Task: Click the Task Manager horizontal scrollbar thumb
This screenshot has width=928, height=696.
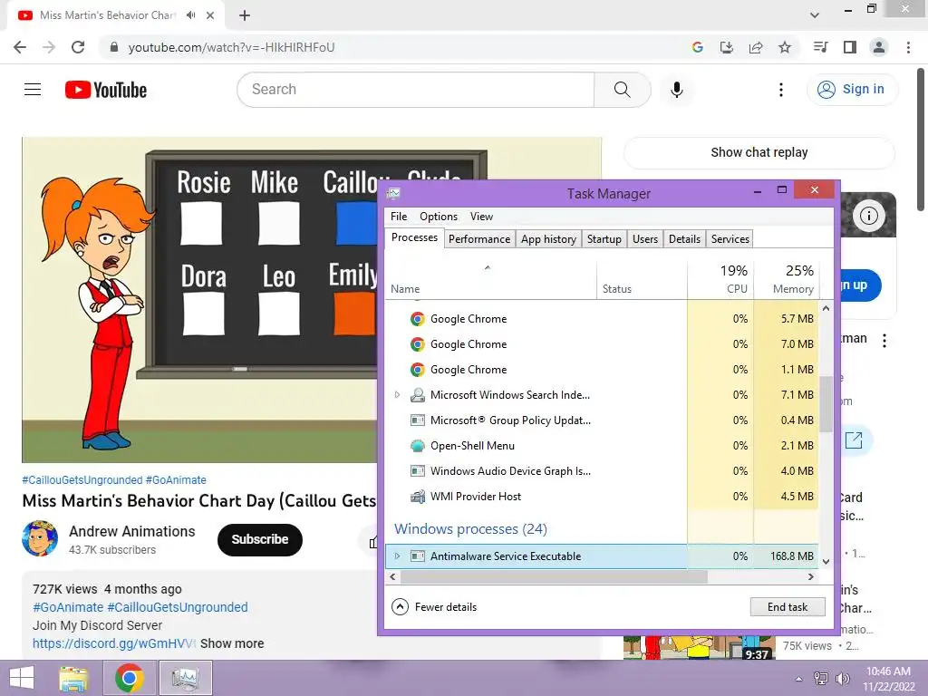Action: click(x=554, y=576)
